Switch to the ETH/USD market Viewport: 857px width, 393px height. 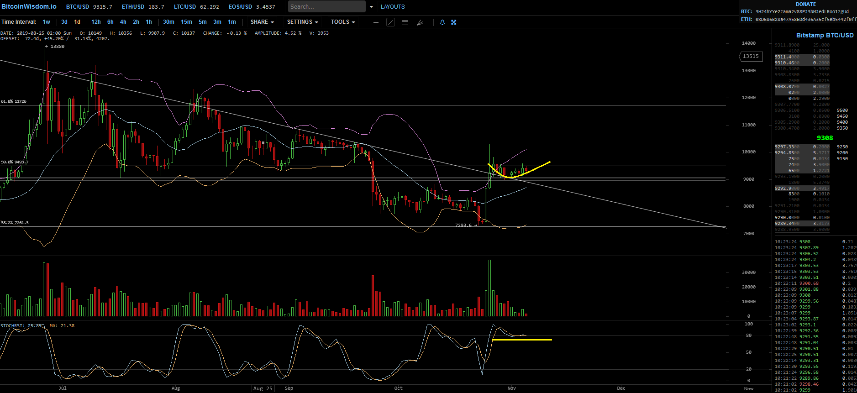(x=133, y=7)
